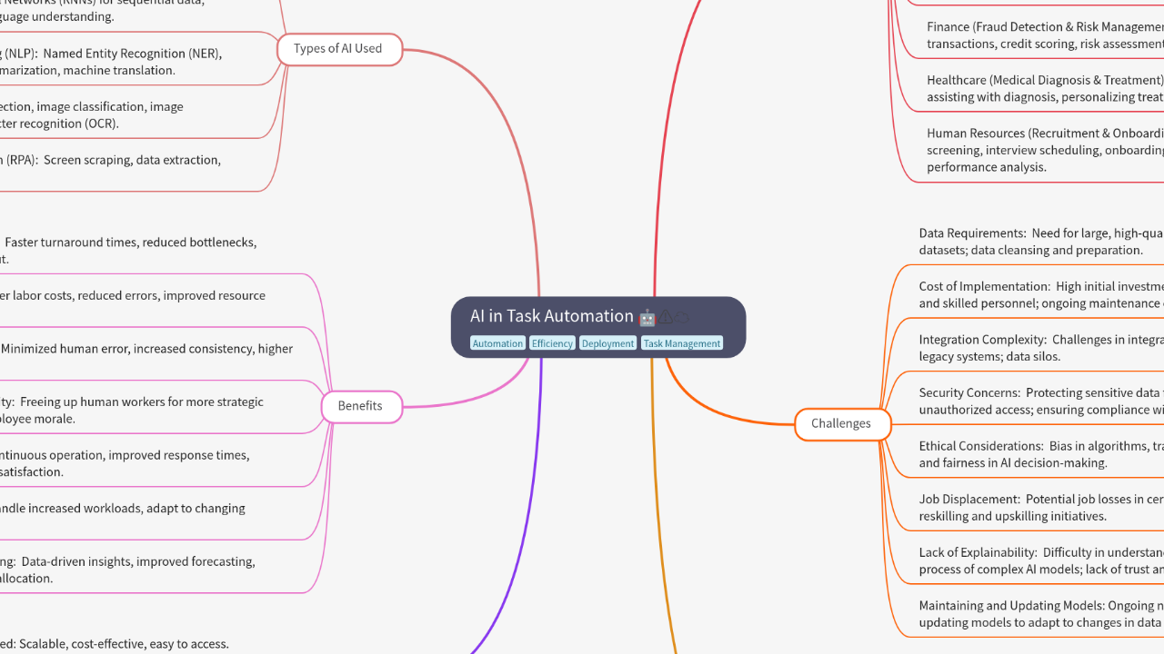Select the Ethical Considerations leaf
1164x654 pixels.
pyautogui.click(x=1041, y=454)
